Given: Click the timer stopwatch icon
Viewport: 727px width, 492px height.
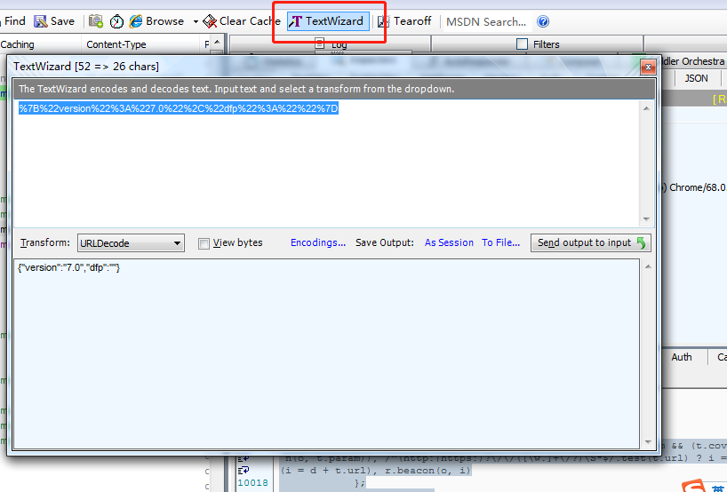Looking at the screenshot, I should click(116, 21).
